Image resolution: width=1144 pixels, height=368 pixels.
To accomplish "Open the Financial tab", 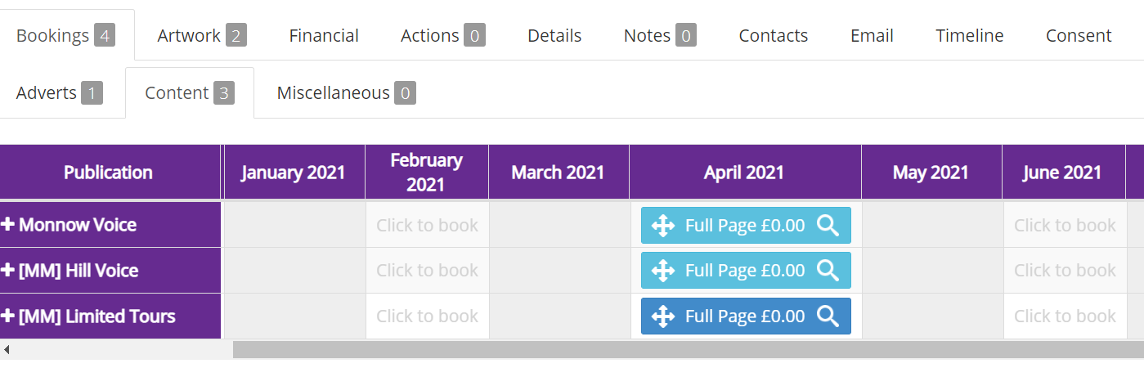I will (x=324, y=35).
